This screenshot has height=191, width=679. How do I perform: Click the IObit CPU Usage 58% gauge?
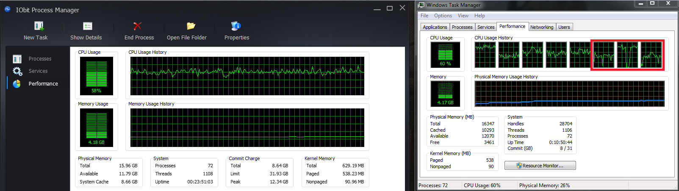97,76
